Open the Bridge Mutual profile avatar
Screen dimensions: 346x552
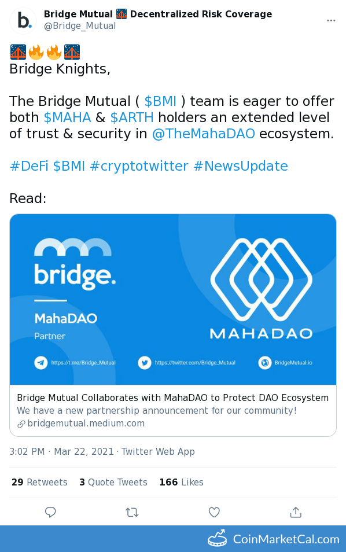23,21
